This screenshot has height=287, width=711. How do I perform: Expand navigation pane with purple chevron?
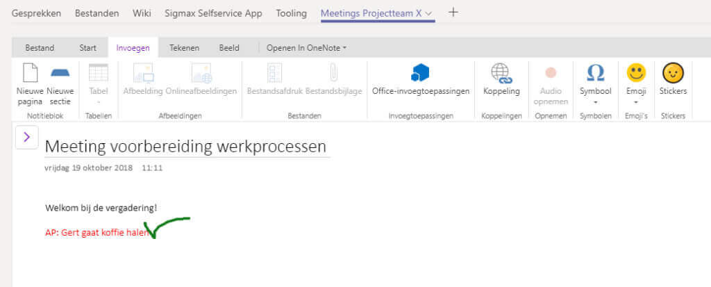point(27,137)
